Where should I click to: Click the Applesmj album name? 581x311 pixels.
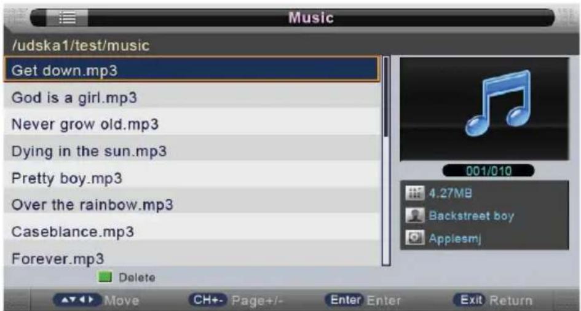click(455, 239)
